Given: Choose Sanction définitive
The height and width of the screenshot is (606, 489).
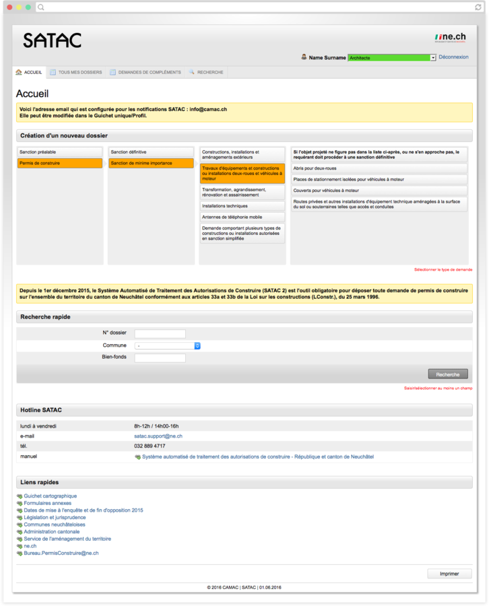Looking at the screenshot, I should (151, 152).
